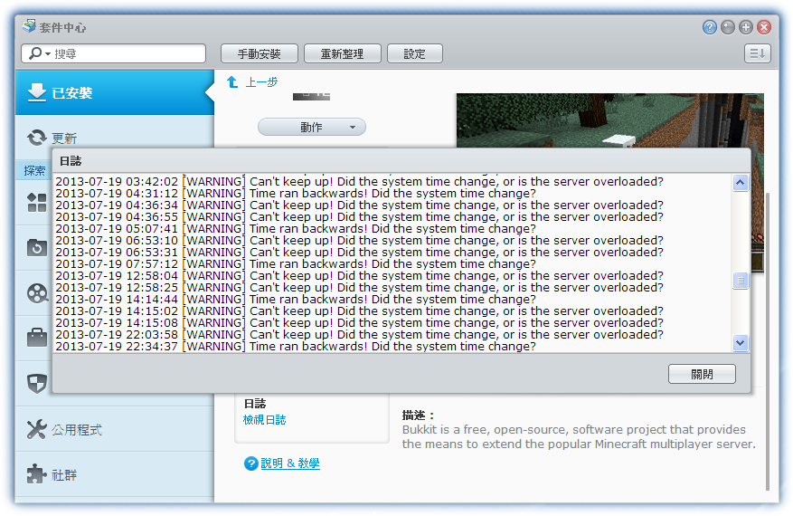793x516 pixels.
Task: Select log line 2013-07-19 14:14:44
Action: pyautogui.click(x=296, y=300)
